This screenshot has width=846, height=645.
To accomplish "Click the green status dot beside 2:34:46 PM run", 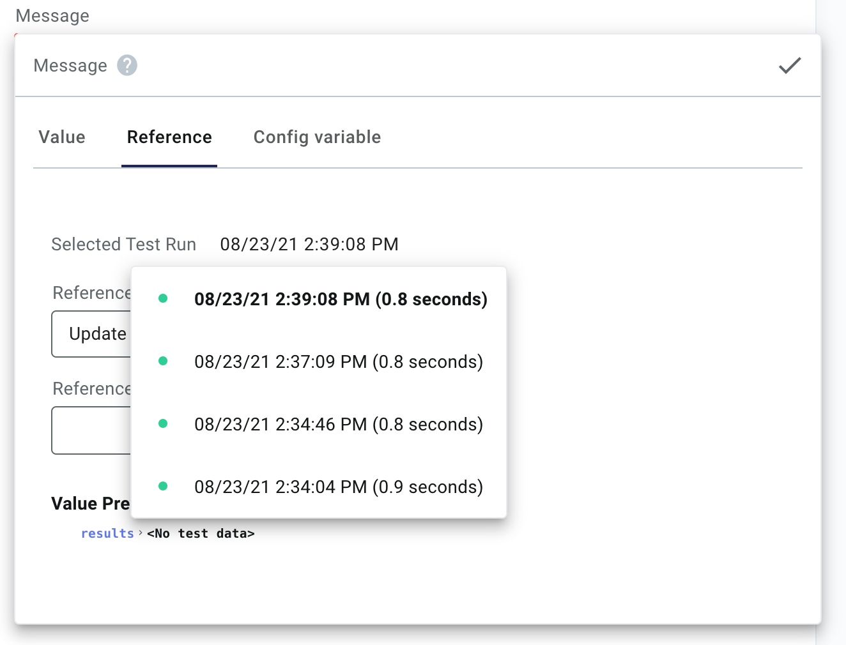I will 164,423.
